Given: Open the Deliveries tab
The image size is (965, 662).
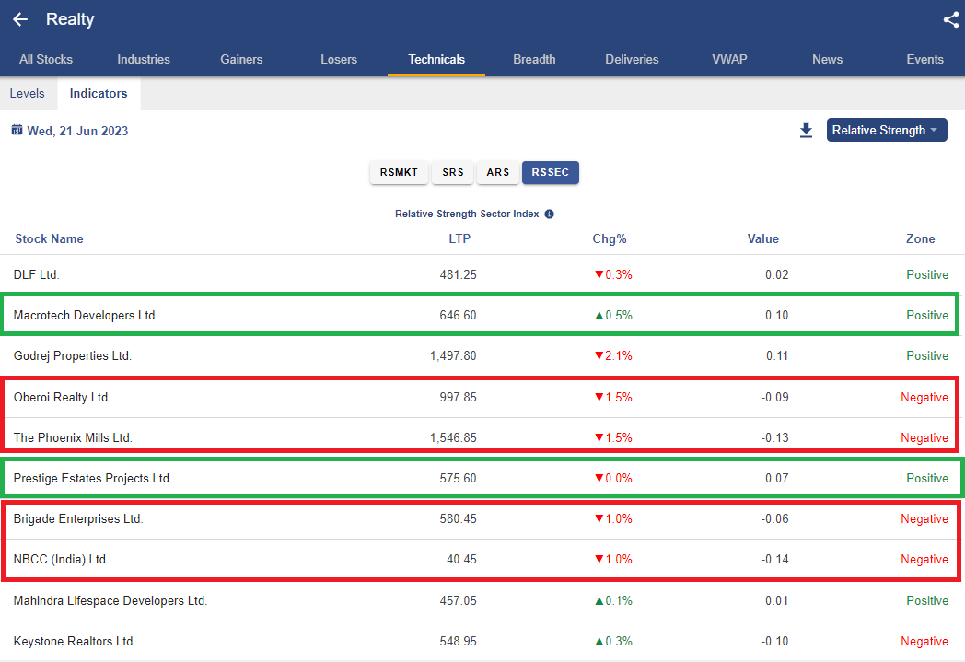Looking at the screenshot, I should tap(632, 59).
